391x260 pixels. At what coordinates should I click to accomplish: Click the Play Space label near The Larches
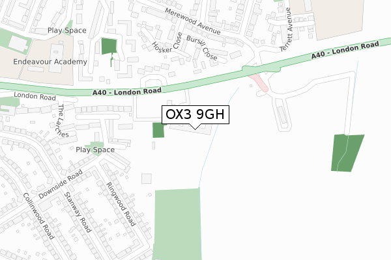coord(95,149)
